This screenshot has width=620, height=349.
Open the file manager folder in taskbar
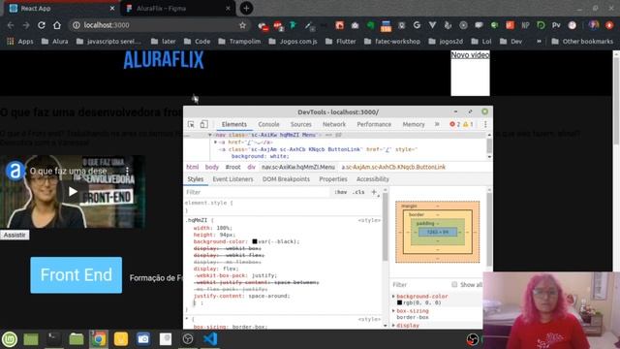tap(76, 339)
